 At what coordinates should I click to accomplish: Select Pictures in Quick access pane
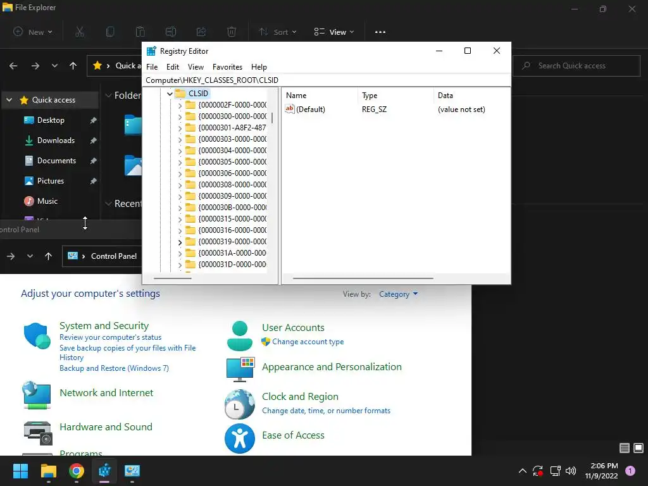coord(51,181)
